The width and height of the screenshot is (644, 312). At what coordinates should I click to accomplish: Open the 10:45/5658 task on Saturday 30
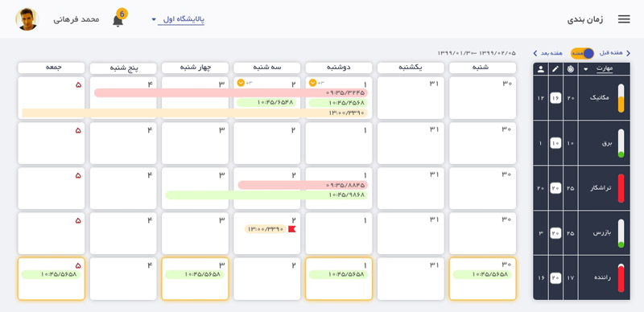[482, 275]
